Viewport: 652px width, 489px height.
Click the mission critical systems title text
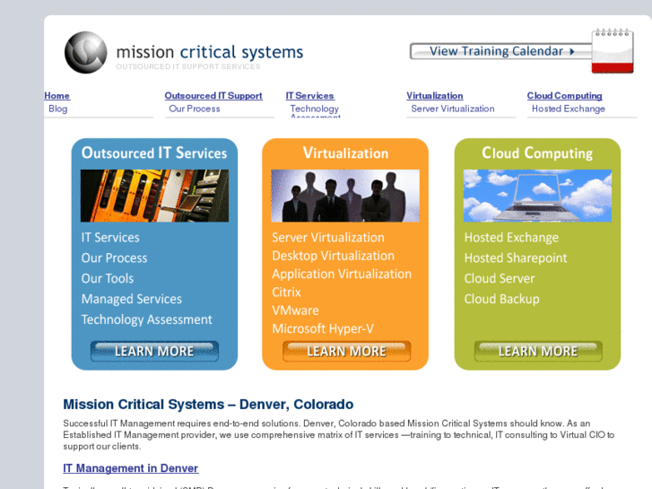(x=210, y=52)
